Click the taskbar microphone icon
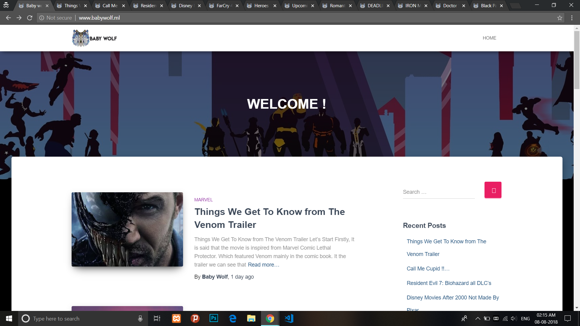The image size is (580, 326). 140,318
